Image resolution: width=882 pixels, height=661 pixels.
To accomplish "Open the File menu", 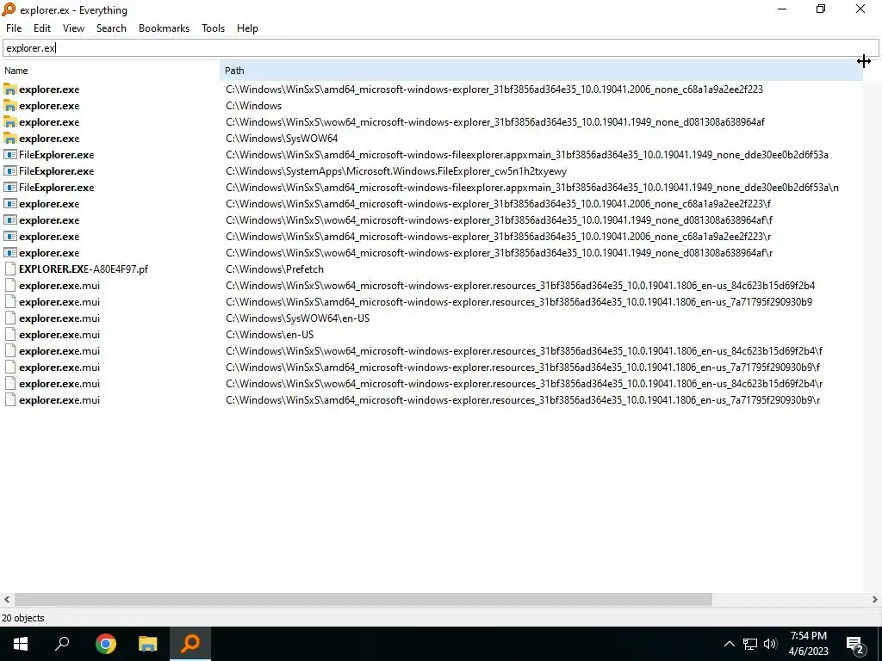I will click(14, 28).
